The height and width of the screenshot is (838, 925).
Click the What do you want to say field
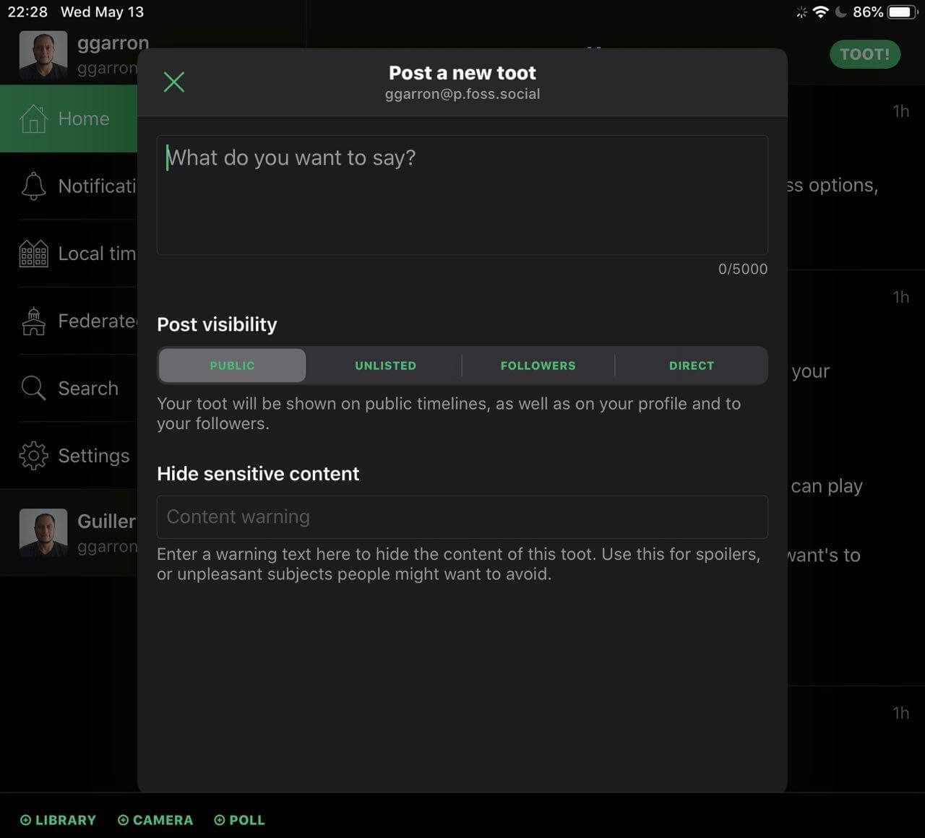[x=462, y=195]
